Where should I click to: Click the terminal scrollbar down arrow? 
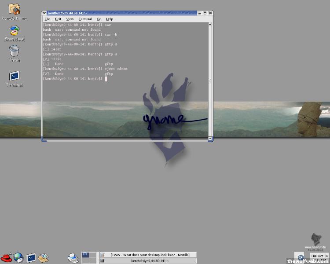click(x=210, y=139)
